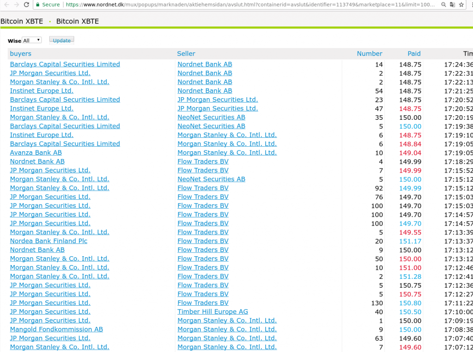Viewport: 473px width, 352px height.
Task: Click the Update button
Action: click(62, 41)
